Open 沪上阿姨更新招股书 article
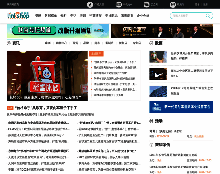This screenshot has width=220, height=174. (x=108, y=135)
